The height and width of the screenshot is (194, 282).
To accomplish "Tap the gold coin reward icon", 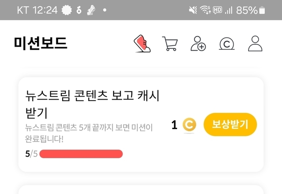I will pos(189,125).
